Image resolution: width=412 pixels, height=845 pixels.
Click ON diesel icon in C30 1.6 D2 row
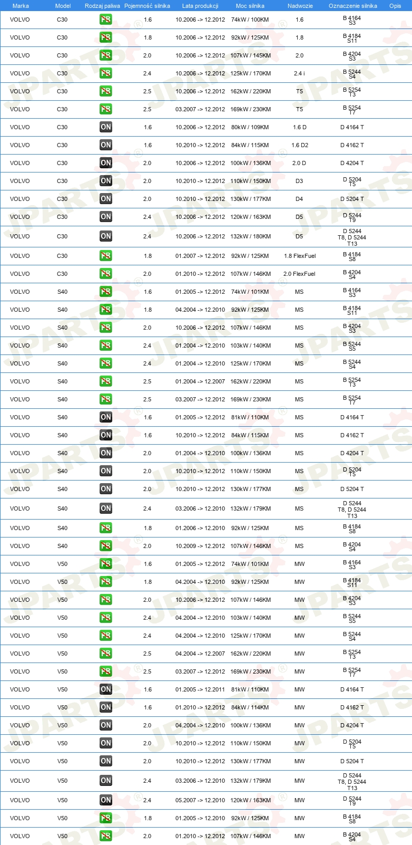106,145
